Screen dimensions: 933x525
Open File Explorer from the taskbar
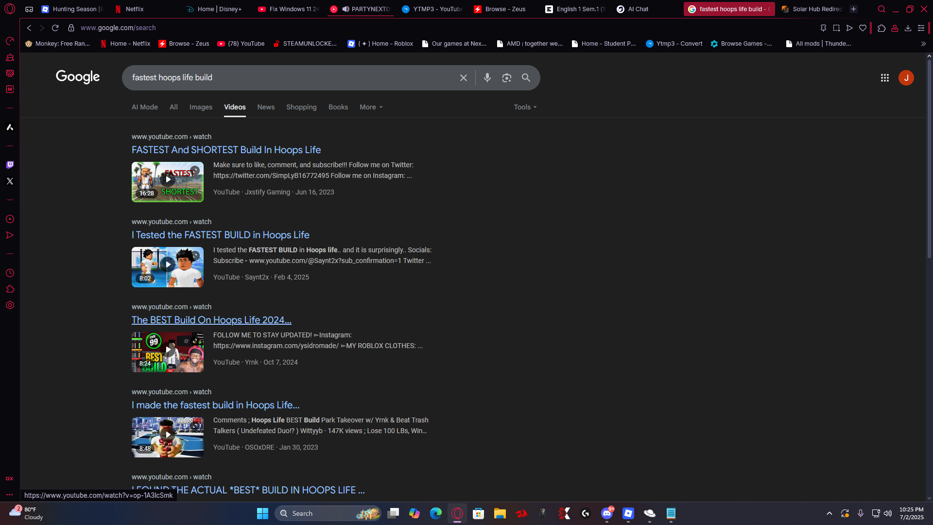point(500,513)
